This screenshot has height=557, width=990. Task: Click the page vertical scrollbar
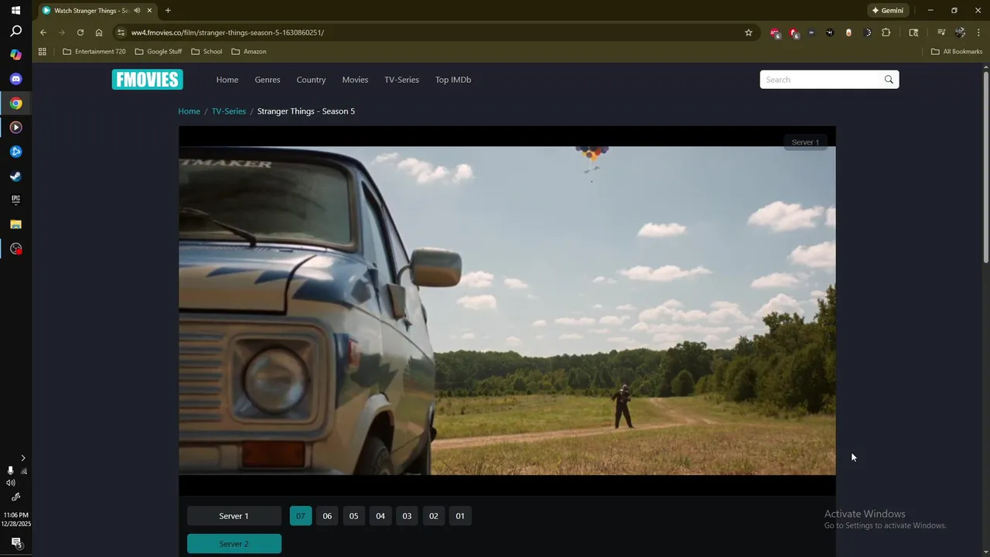tap(986, 166)
